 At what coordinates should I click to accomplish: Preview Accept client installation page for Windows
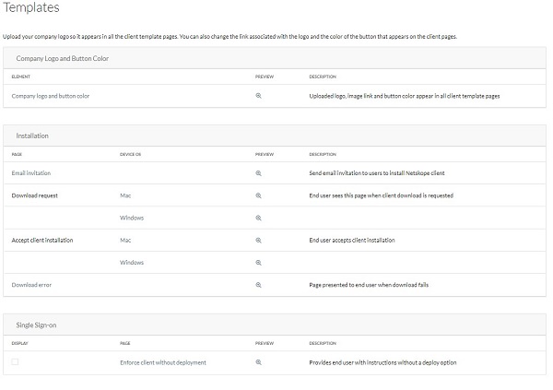click(259, 263)
